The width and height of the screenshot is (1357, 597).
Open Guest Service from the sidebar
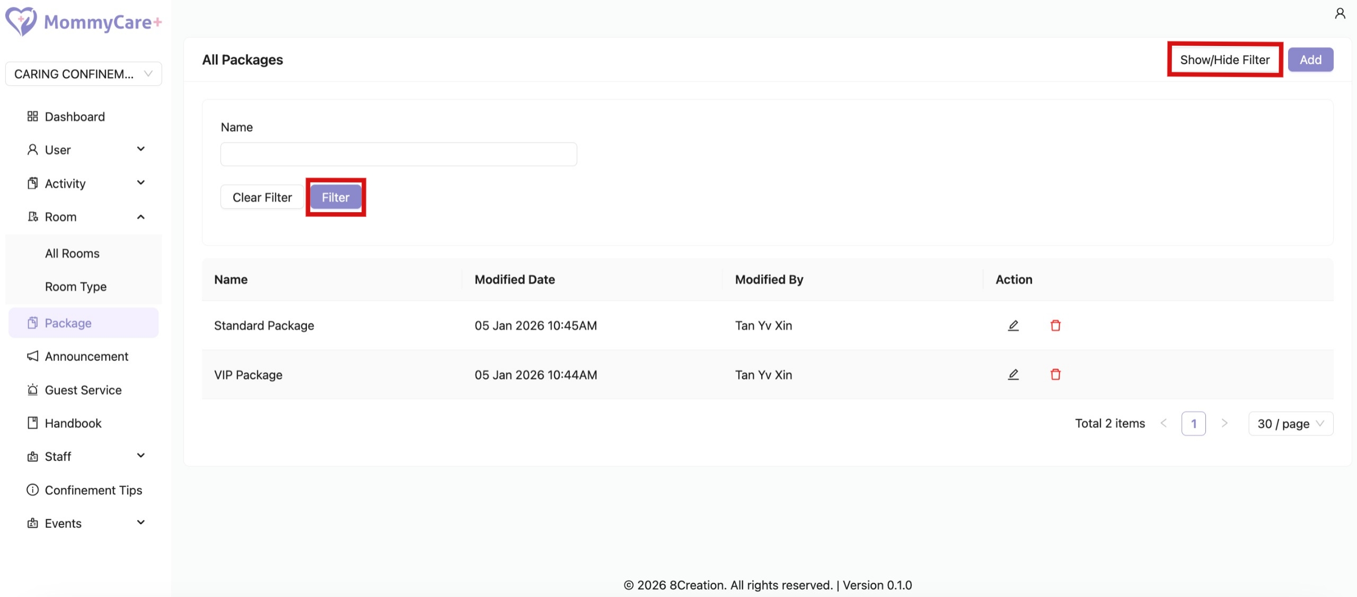(83, 390)
